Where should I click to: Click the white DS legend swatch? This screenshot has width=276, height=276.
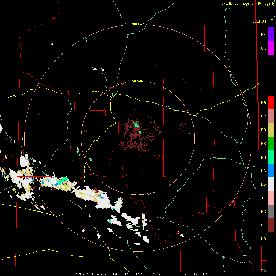271,184
